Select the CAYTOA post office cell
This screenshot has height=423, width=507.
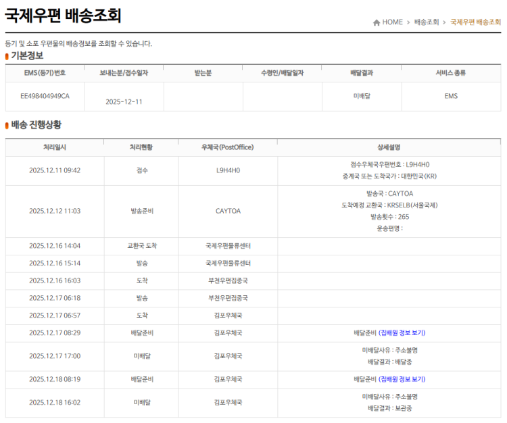point(228,211)
